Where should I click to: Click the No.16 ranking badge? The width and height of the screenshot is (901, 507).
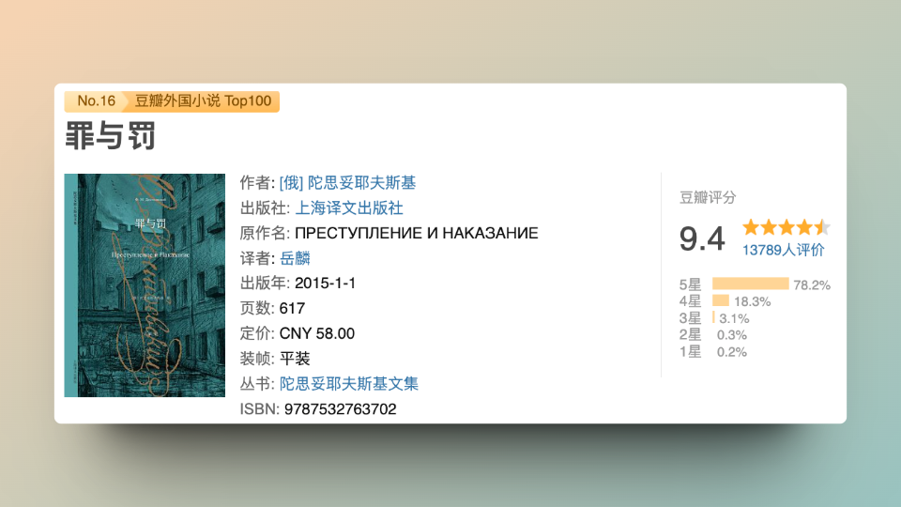click(x=95, y=101)
